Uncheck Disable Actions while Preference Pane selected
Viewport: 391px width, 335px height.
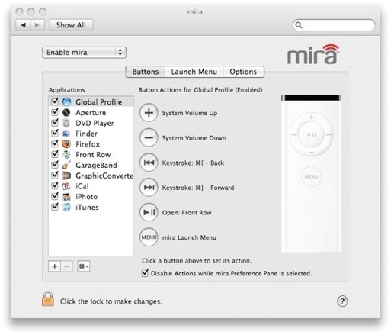pos(145,273)
